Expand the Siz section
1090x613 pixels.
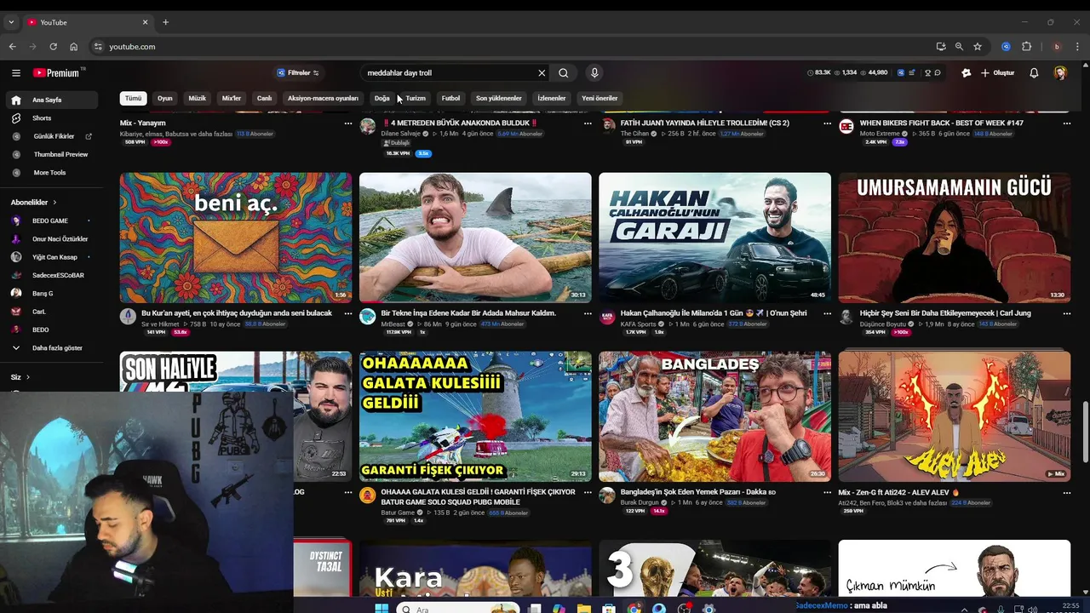click(x=20, y=377)
